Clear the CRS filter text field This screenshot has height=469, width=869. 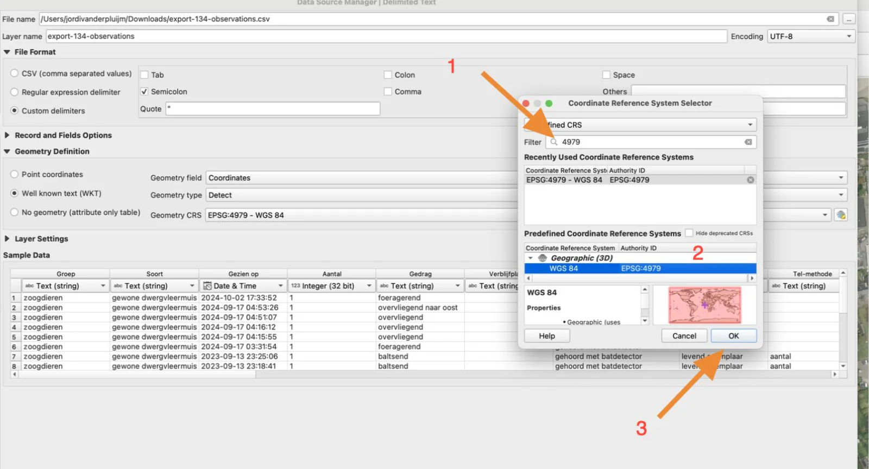point(748,142)
